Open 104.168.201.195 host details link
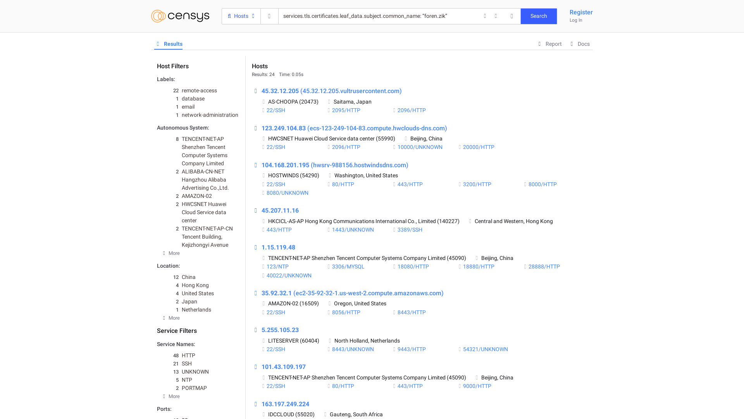744x419 pixels. 335,165
